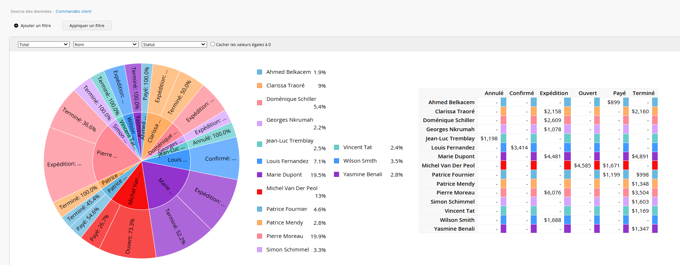Click the Annulé column header
Viewport: 680px width, 265px height.
coord(494,93)
